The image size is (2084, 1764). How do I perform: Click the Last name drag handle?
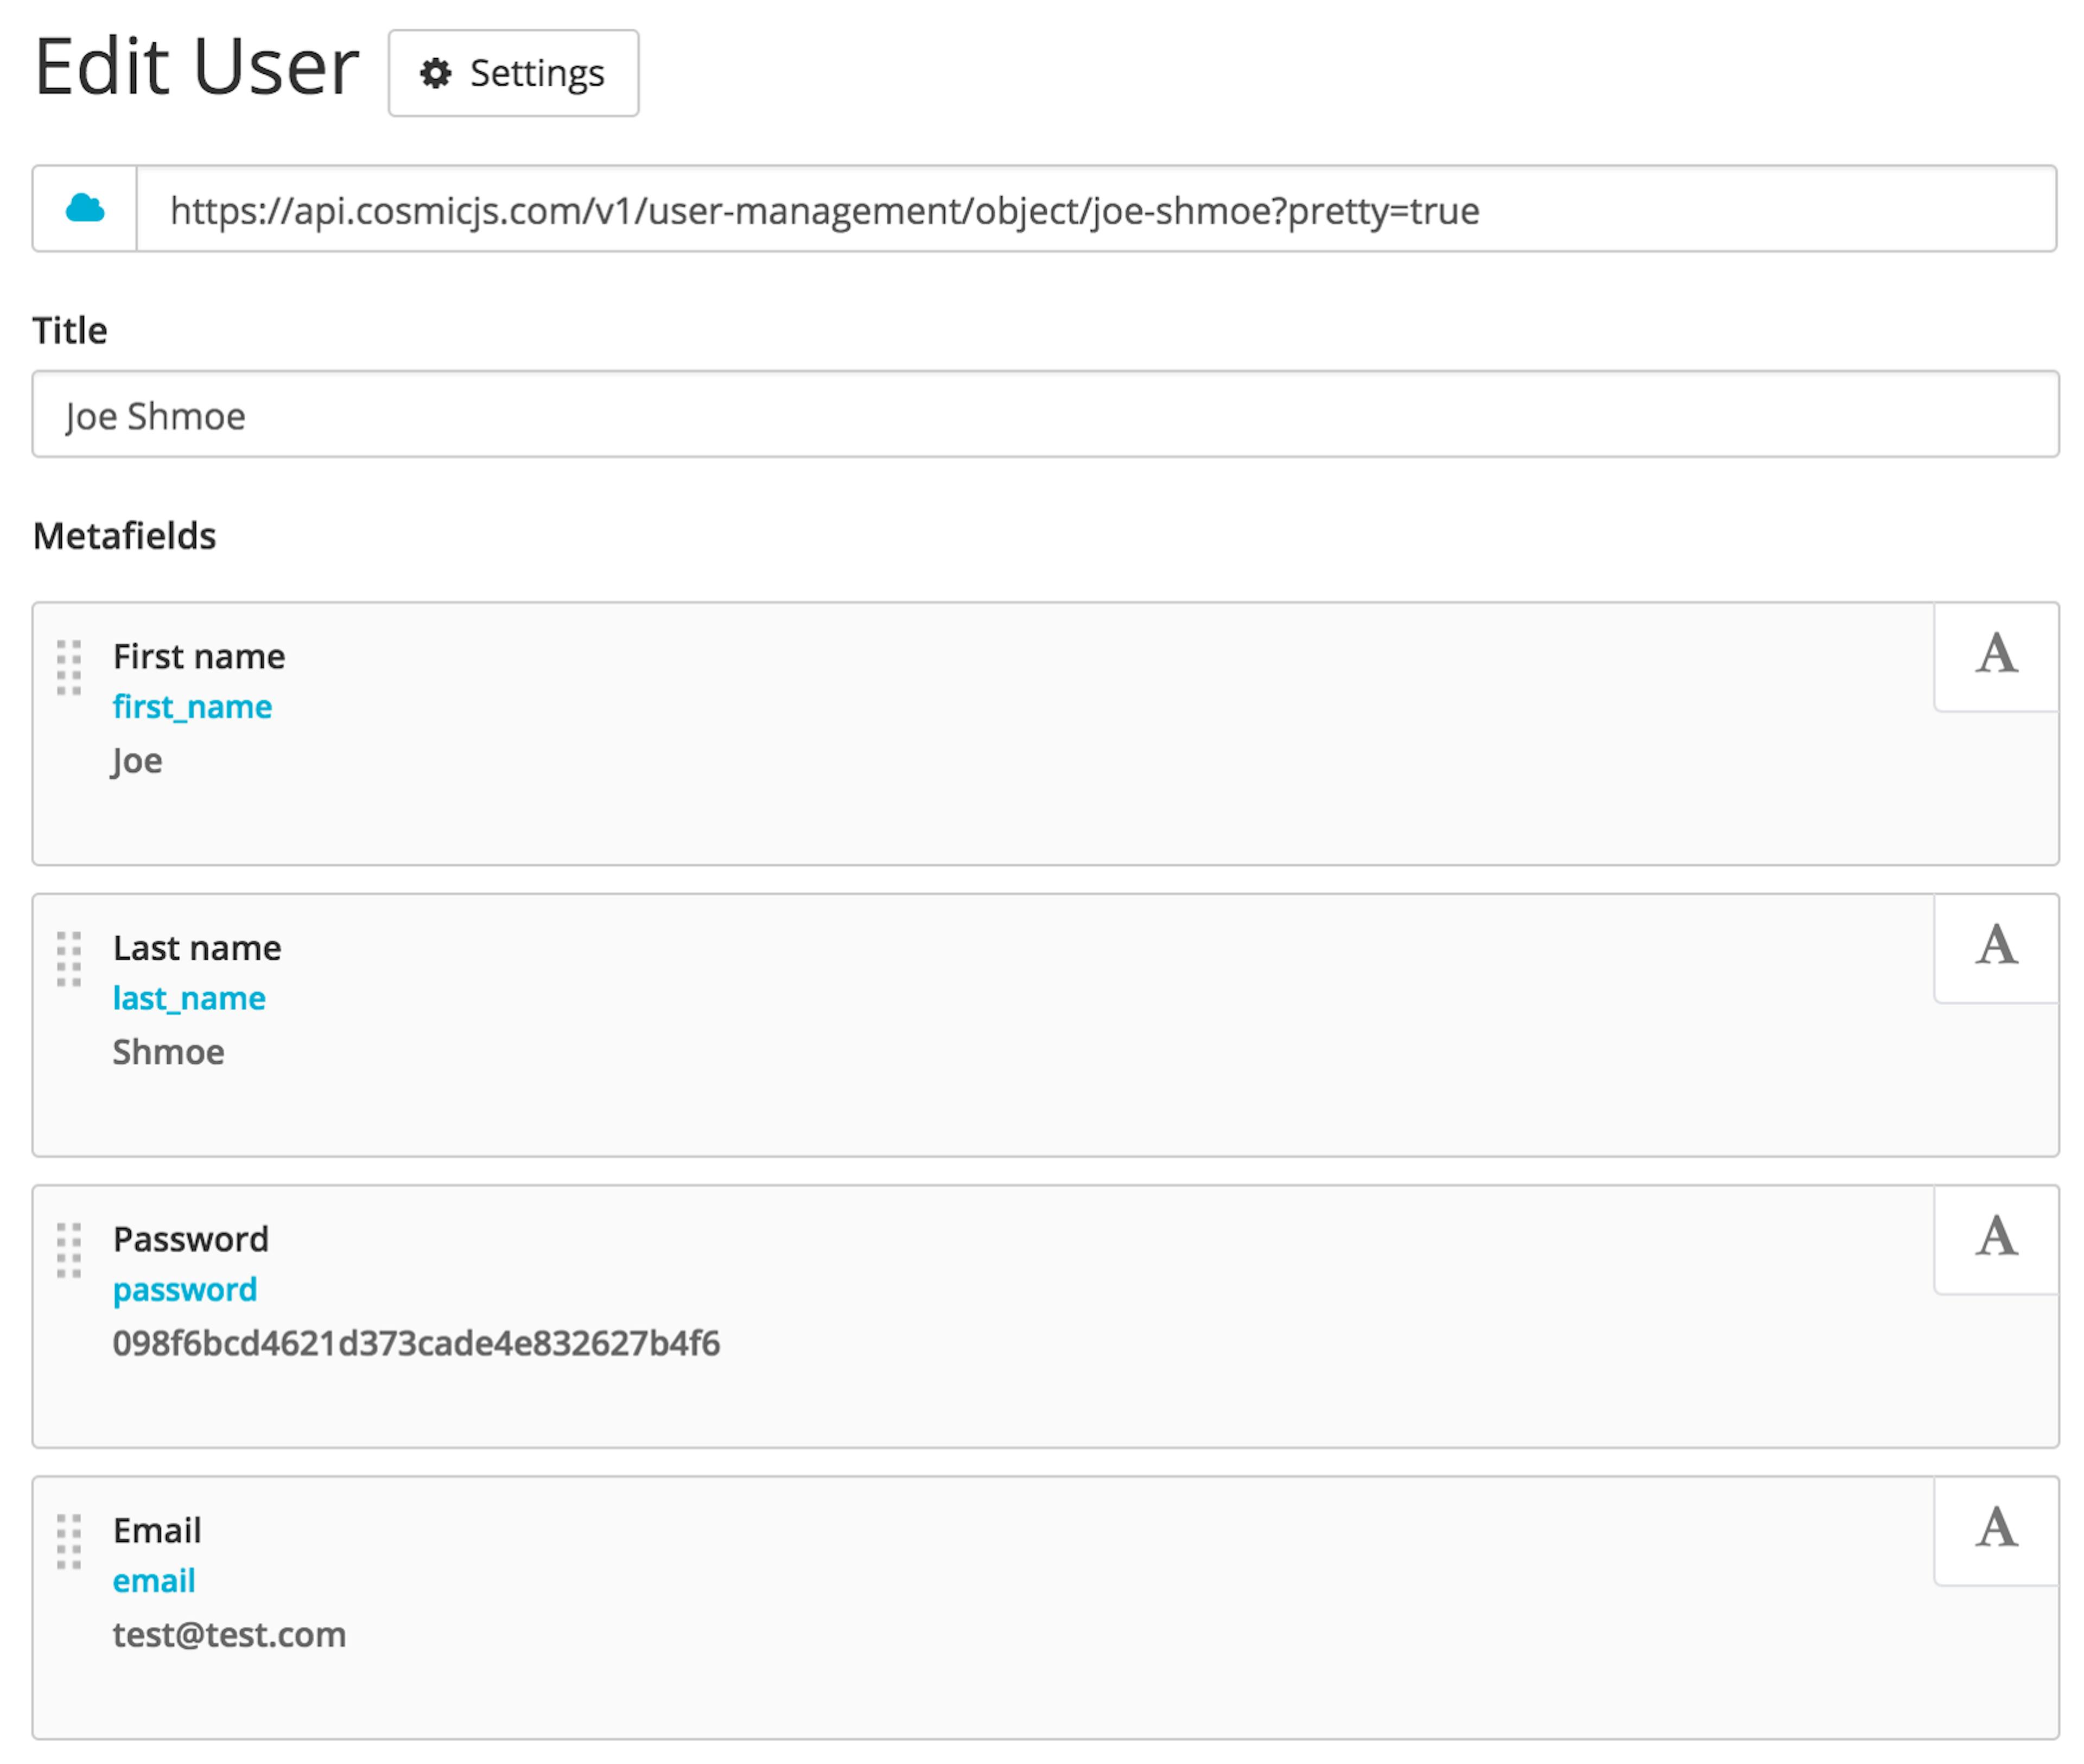click(x=69, y=958)
